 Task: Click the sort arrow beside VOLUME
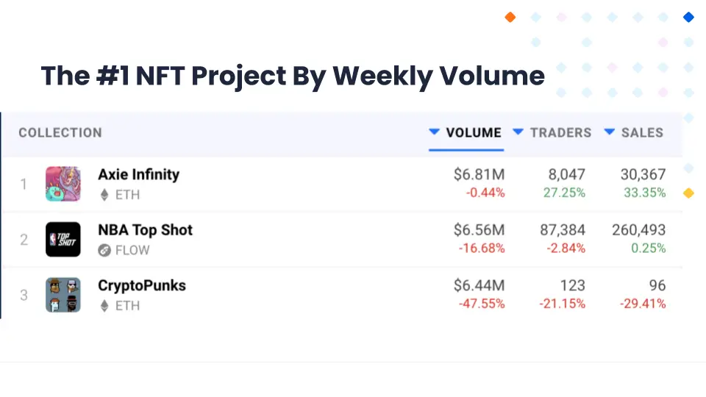pyautogui.click(x=435, y=132)
